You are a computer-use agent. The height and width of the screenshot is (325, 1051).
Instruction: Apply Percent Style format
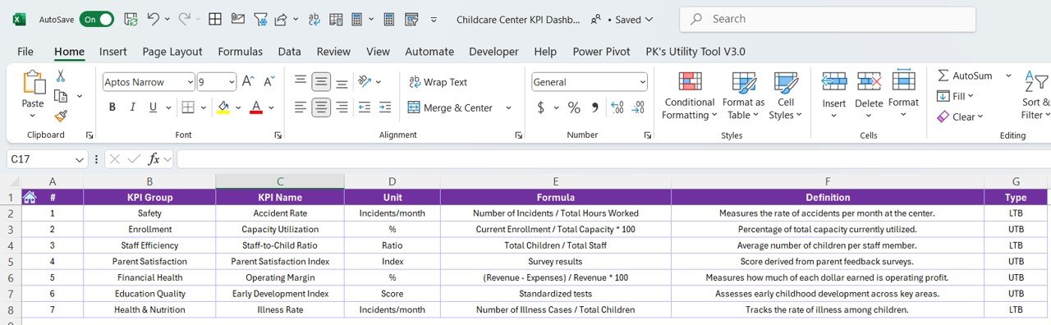[574, 108]
